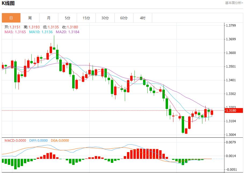Switch to the 周 weekly tab

pyautogui.click(x=30, y=18)
